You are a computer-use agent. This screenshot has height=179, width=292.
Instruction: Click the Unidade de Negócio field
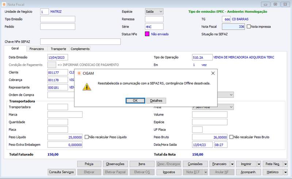pyautogui.click(x=45, y=12)
